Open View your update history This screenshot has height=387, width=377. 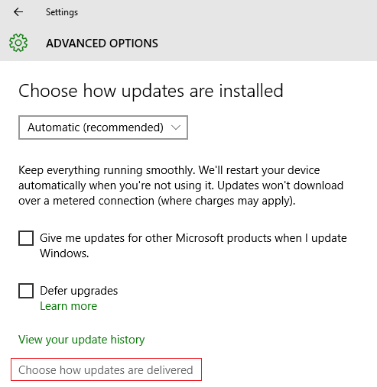click(x=82, y=340)
